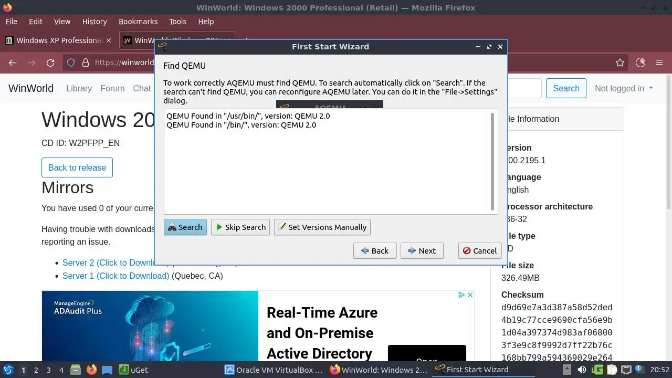Open the Library link in WinWorld navbar

pyautogui.click(x=79, y=88)
